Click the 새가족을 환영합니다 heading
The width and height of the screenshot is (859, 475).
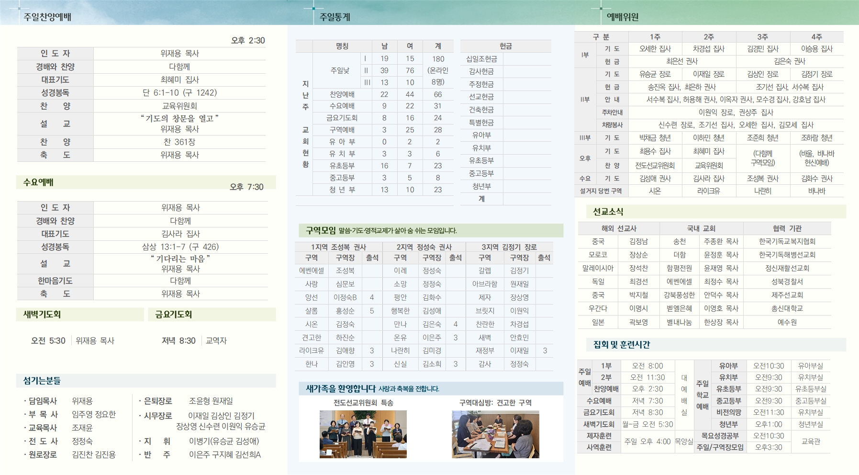click(x=341, y=389)
